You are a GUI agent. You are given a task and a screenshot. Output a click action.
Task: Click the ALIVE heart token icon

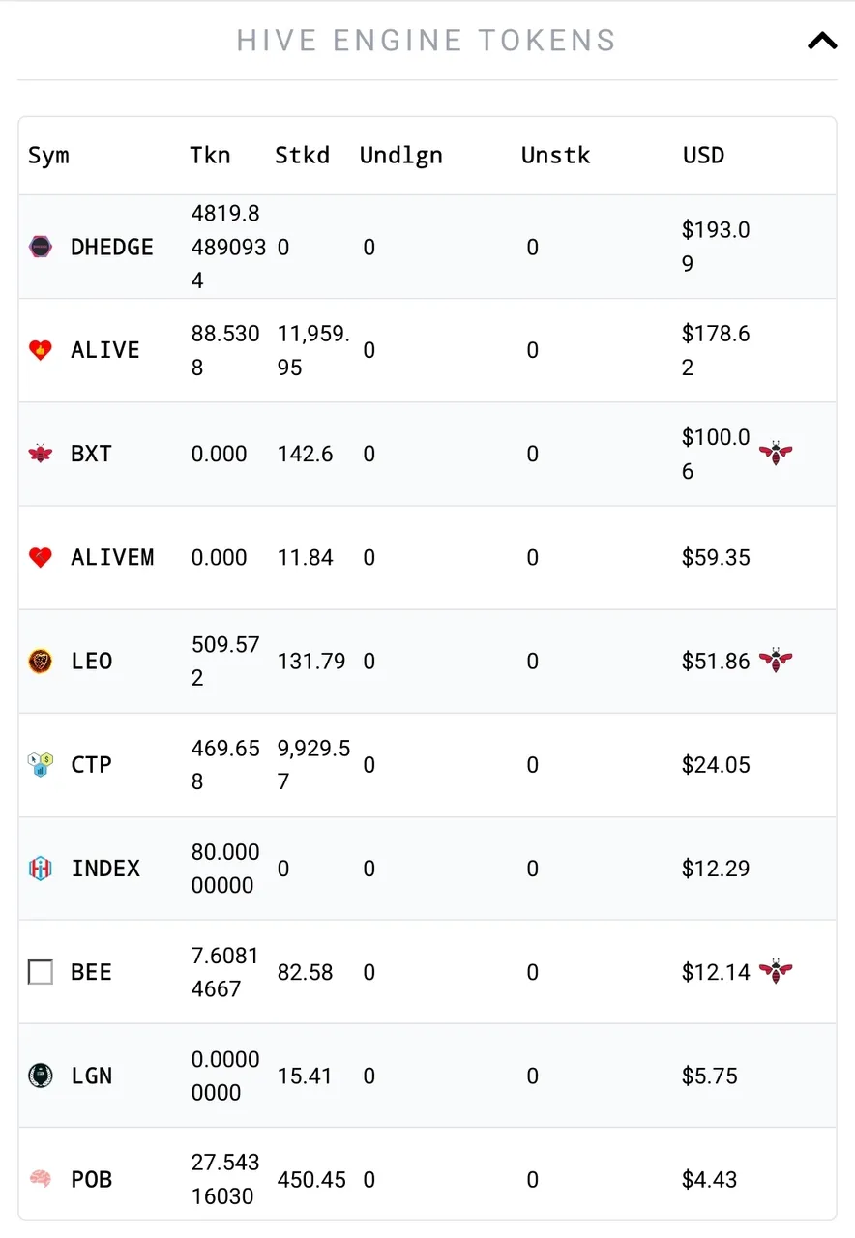click(x=41, y=350)
